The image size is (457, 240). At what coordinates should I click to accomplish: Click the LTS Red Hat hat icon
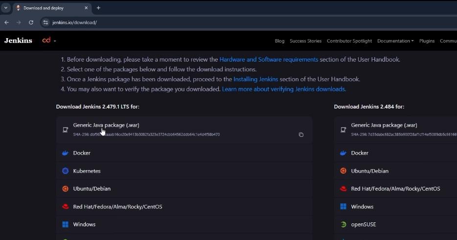pyautogui.click(x=65, y=206)
